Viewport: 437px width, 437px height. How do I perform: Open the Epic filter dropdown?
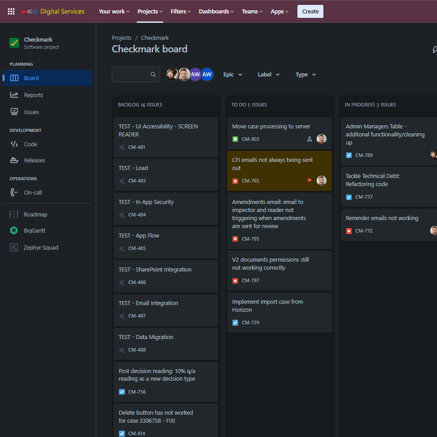tap(233, 74)
